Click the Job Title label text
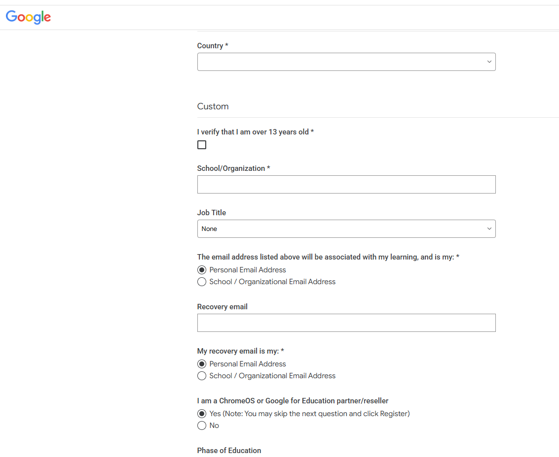Image resolution: width=559 pixels, height=457 pixels. 211,213
